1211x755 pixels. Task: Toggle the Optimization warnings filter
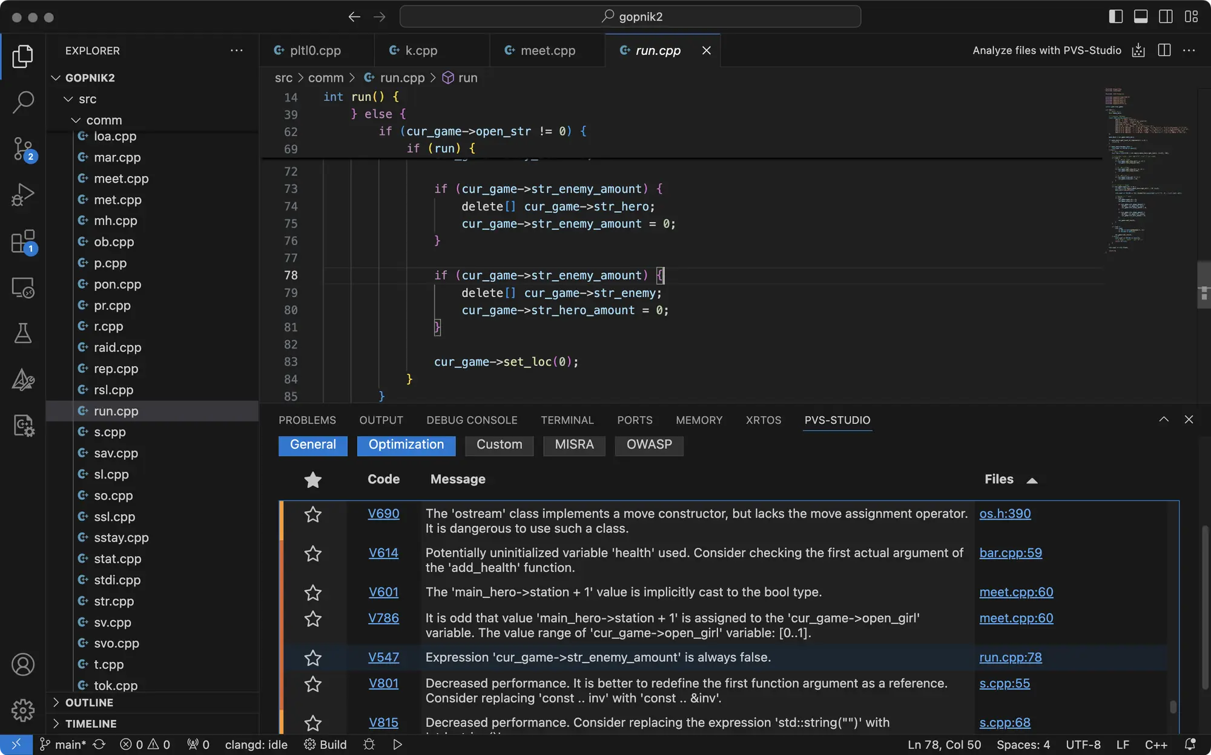point(406,445)
